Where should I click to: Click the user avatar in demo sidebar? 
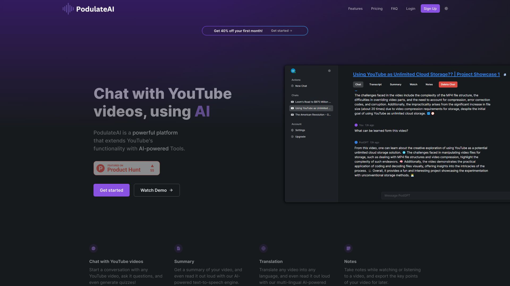click(293, 71)
